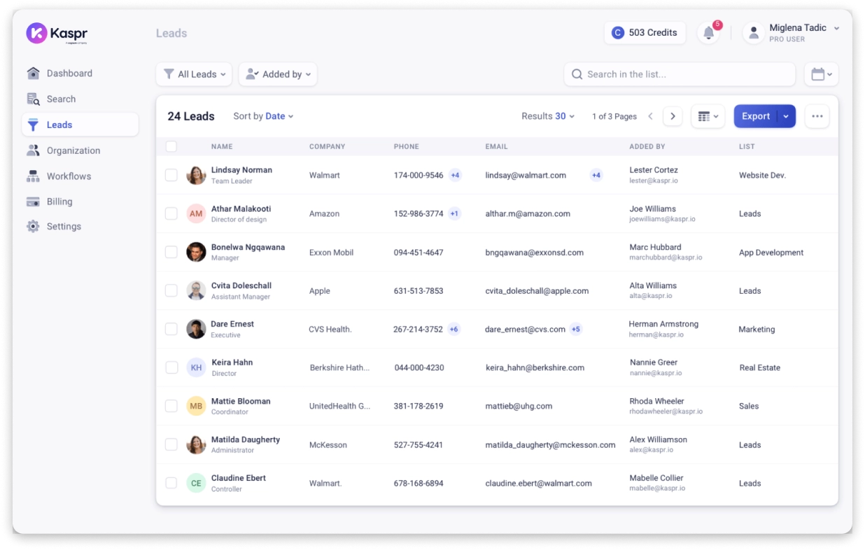Select Bonelwa Ngqawana row checkbox
865x550 pixels.
pyautogui.click(x=171, y=252)
